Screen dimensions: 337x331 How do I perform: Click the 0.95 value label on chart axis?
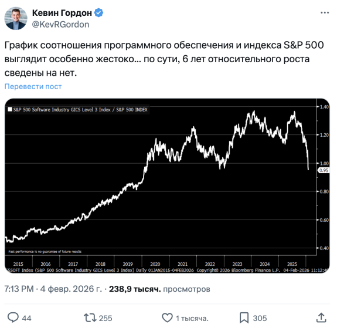point(324,170)
